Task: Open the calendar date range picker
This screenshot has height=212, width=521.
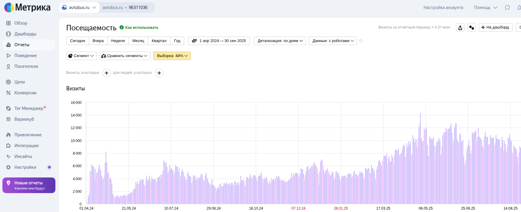Action: pyautogui.click(x=219, y=41)
